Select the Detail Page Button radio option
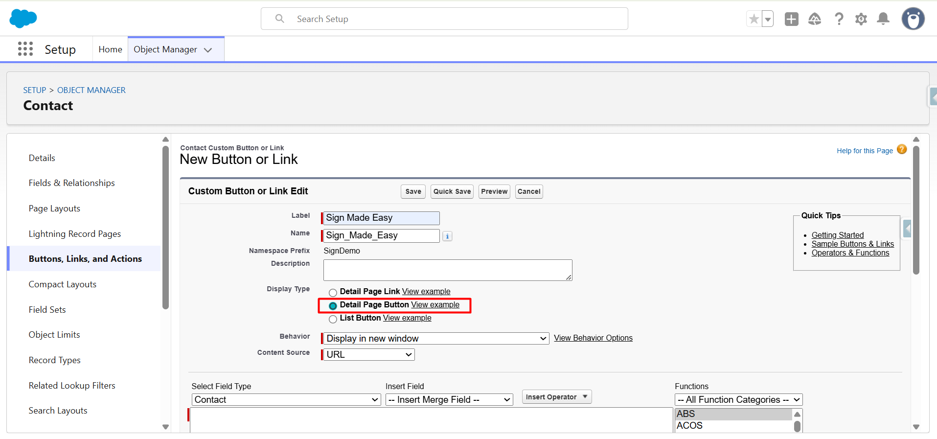The height and width of the screenshot is (439, 937). coord(333,306)
